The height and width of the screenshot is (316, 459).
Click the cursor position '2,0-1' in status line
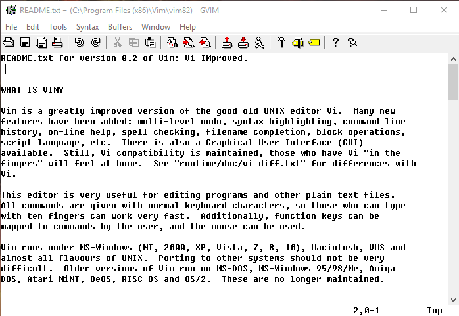(x=366, y=311)
